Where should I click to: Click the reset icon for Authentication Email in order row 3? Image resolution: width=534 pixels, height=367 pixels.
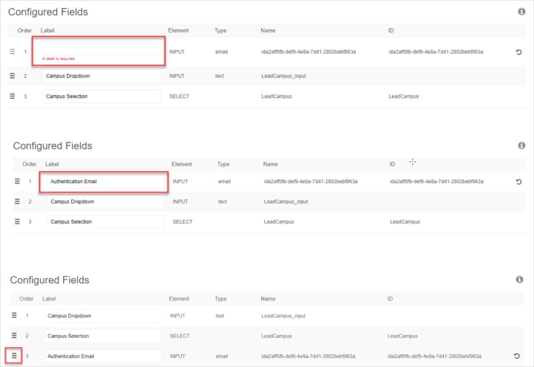(516, 356)
